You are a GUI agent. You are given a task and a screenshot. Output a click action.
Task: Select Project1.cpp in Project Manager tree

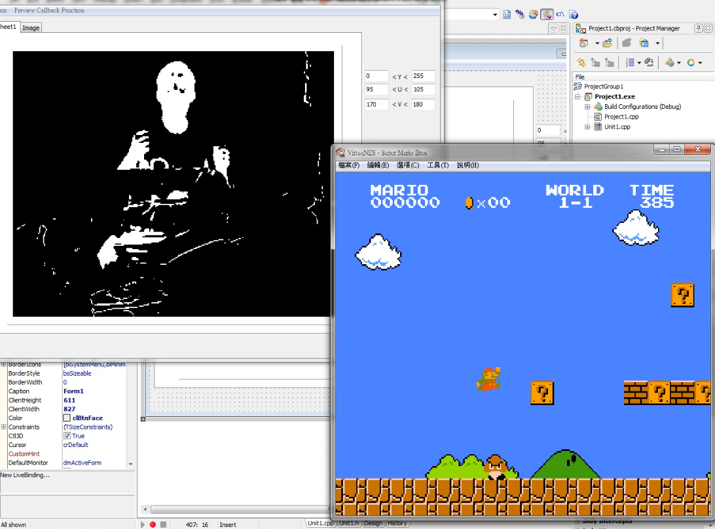[x=621, y=117]
